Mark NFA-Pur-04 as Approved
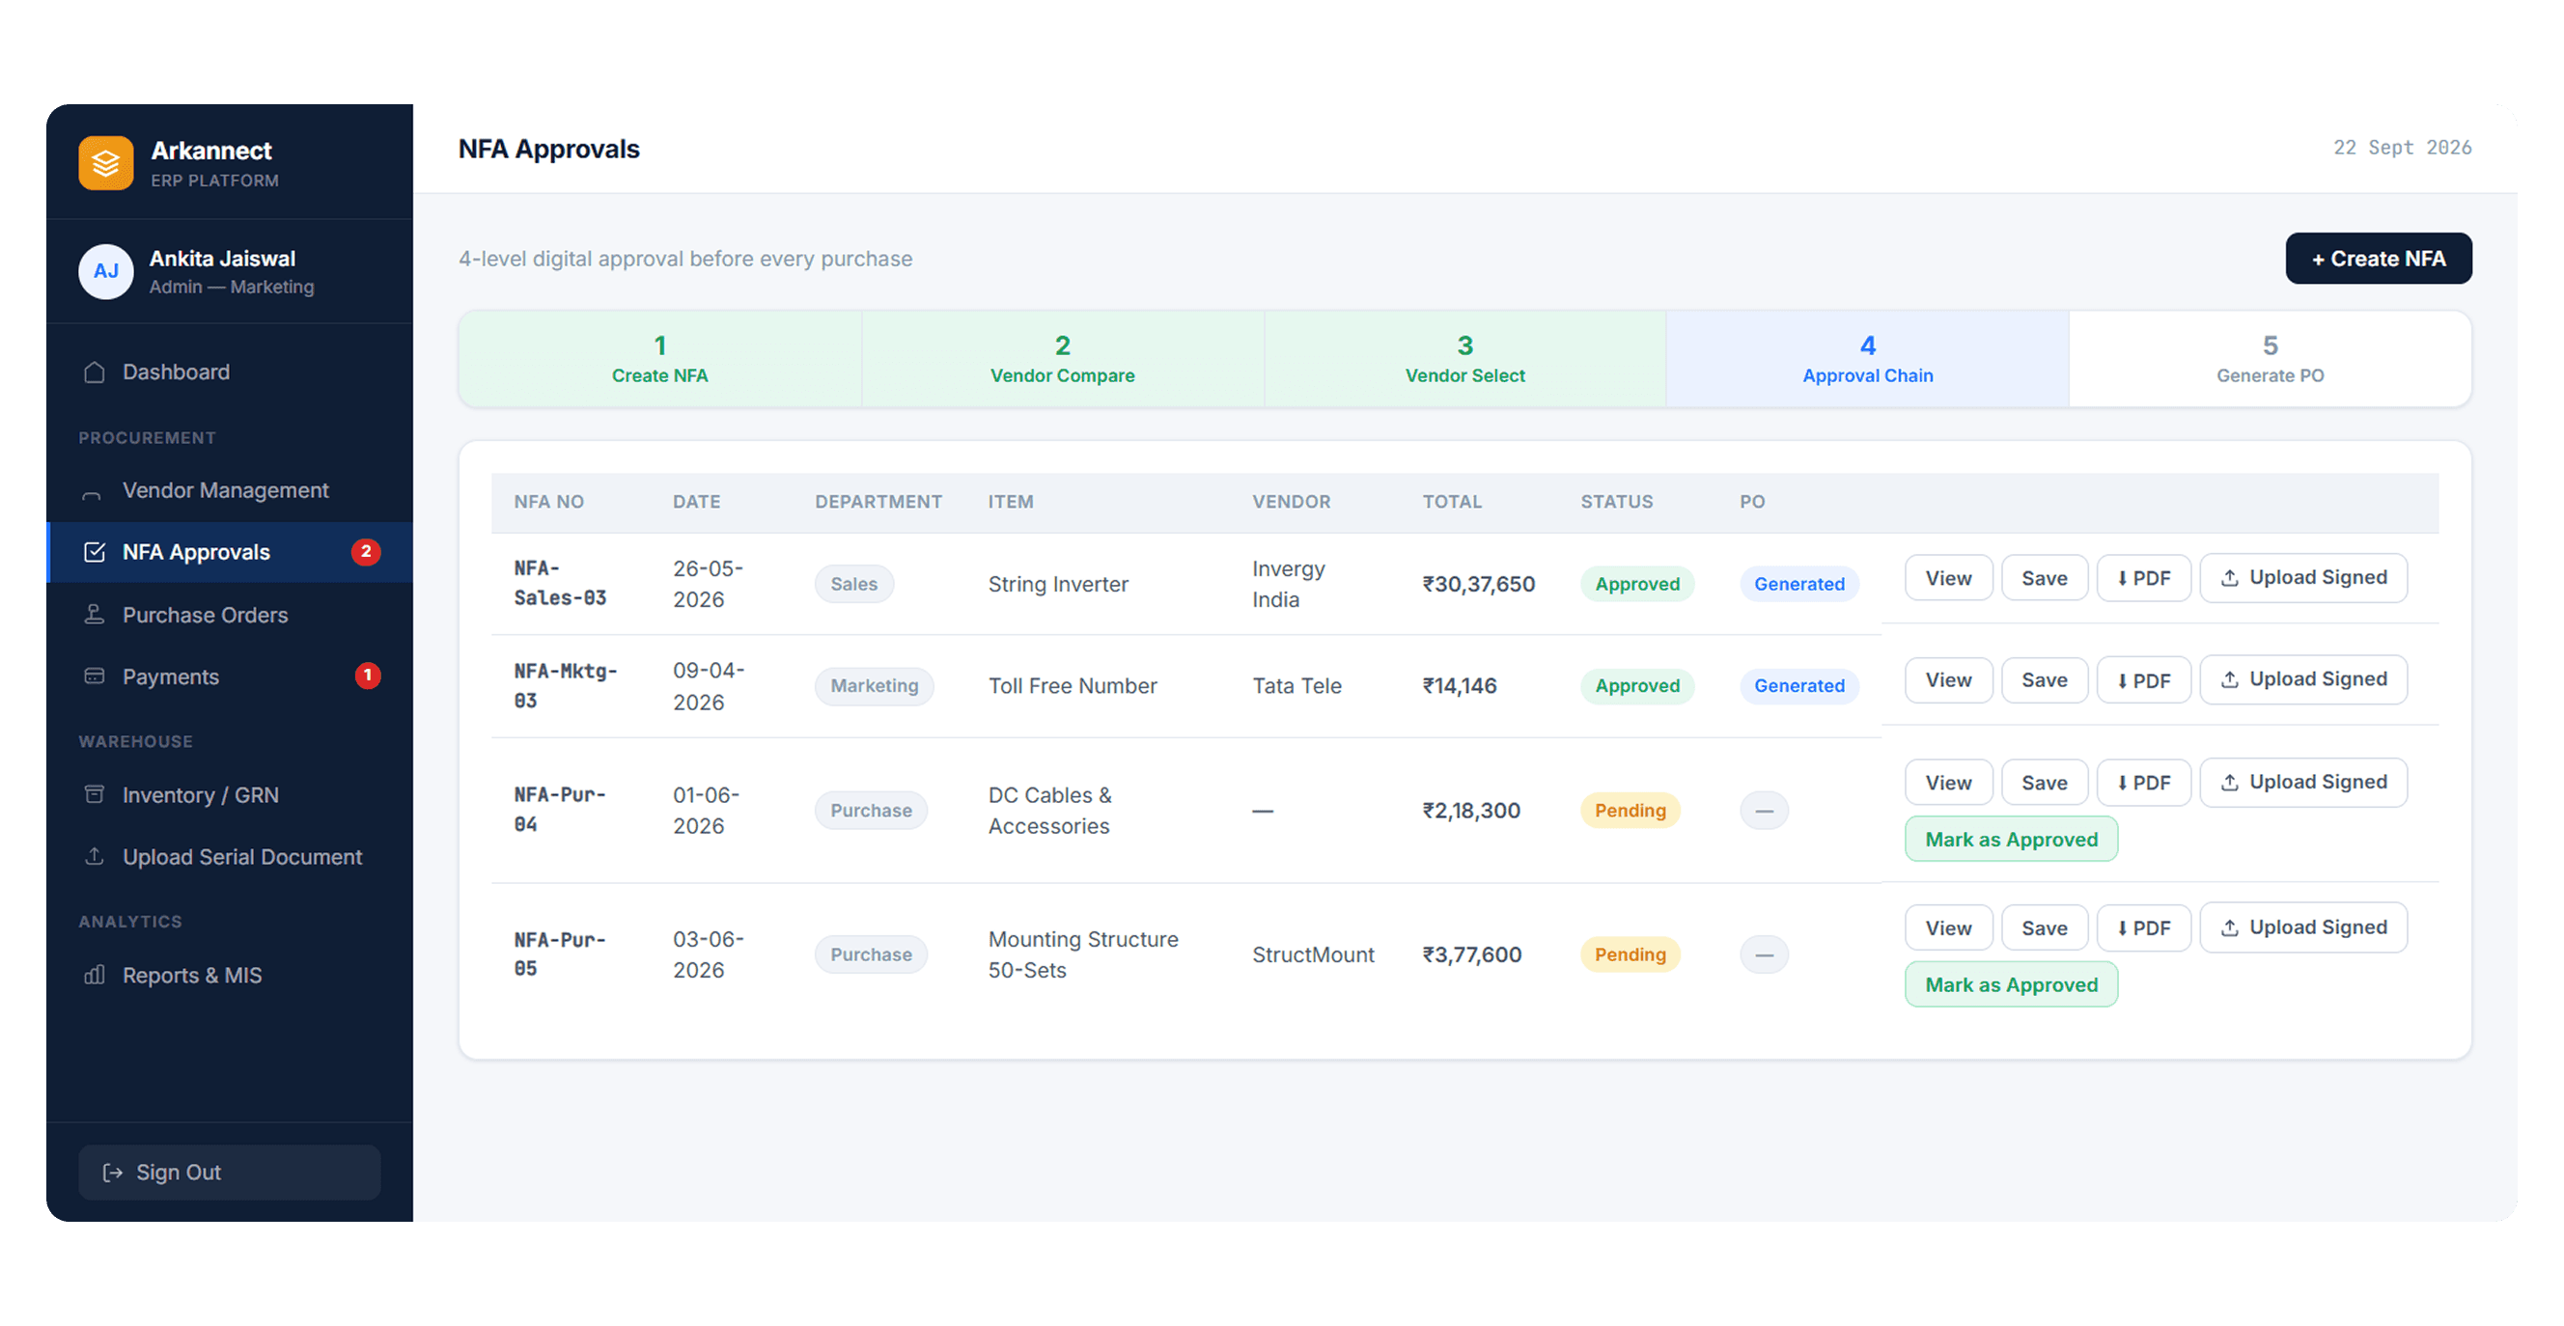 2011,840
